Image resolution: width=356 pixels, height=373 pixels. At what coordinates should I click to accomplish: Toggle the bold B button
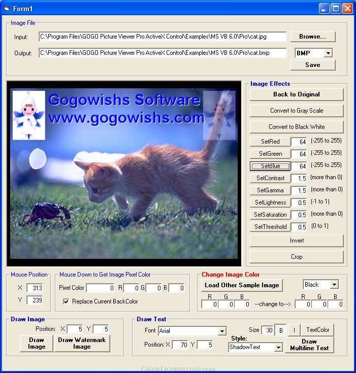281,330
